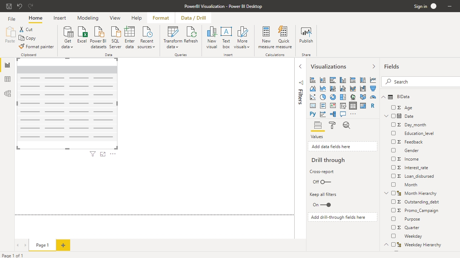Open the Modeling ribbon tab

88,18
